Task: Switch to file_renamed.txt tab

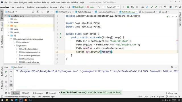Action: [148, 12]
